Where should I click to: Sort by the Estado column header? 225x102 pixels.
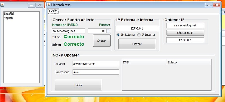(189, 63)
